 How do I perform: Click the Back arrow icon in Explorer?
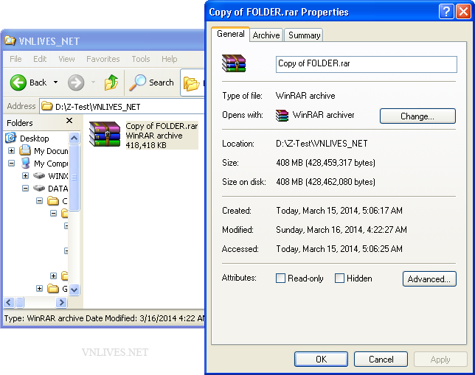[x=18, y=83]
